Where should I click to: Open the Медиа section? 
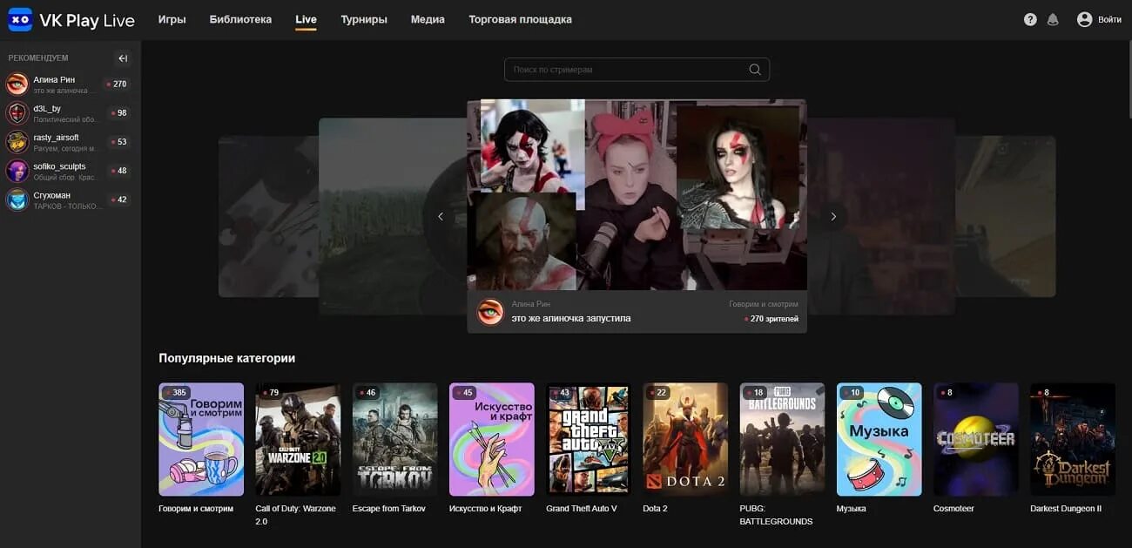428,19
